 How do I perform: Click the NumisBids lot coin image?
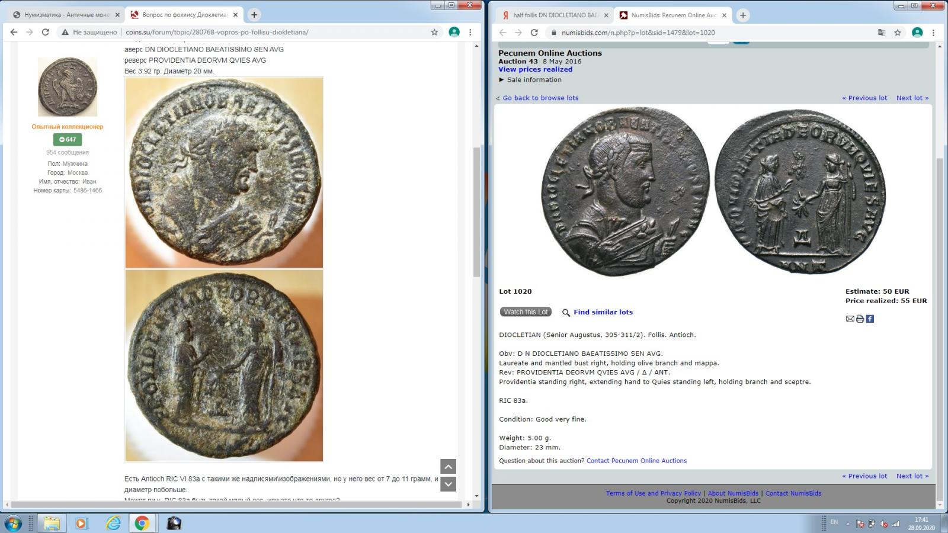click(713, 192)
